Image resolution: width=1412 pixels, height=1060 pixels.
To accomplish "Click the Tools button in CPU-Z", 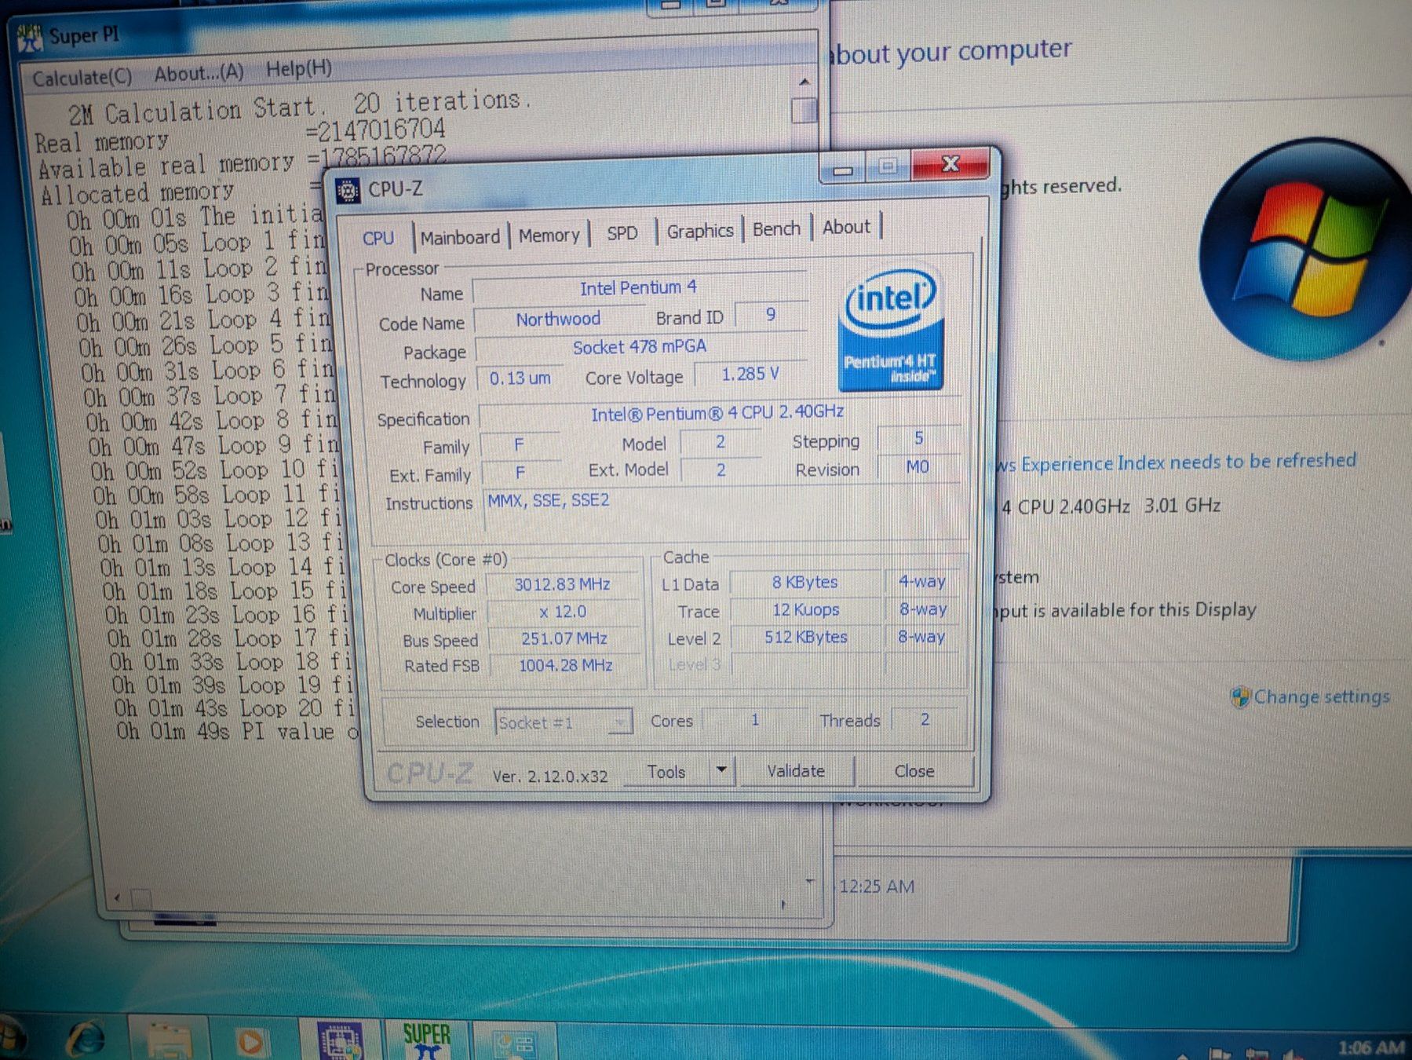I will pyautogui.click(x=666, y=772).
